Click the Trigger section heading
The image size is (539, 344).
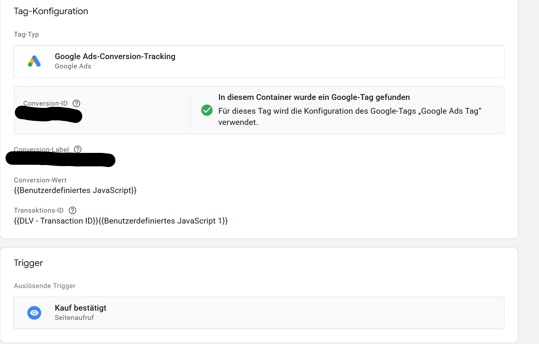28,263
